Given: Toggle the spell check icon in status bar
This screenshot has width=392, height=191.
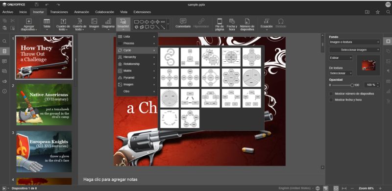Looking at the screenshot, I should point(325,188).
